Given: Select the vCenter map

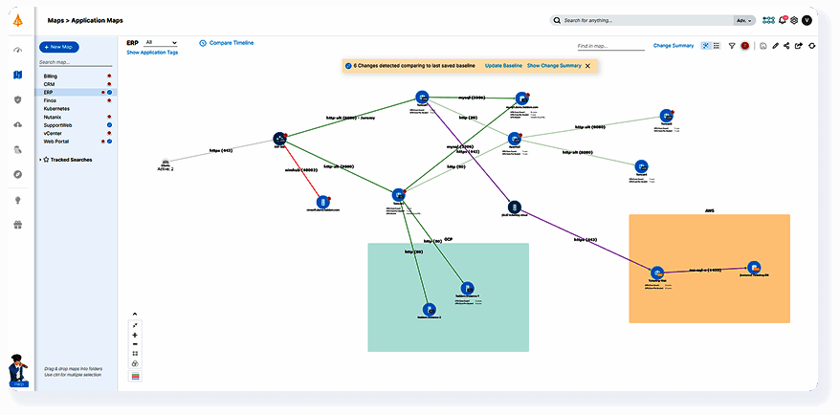Looking at the screenshot, I should 53,133.
